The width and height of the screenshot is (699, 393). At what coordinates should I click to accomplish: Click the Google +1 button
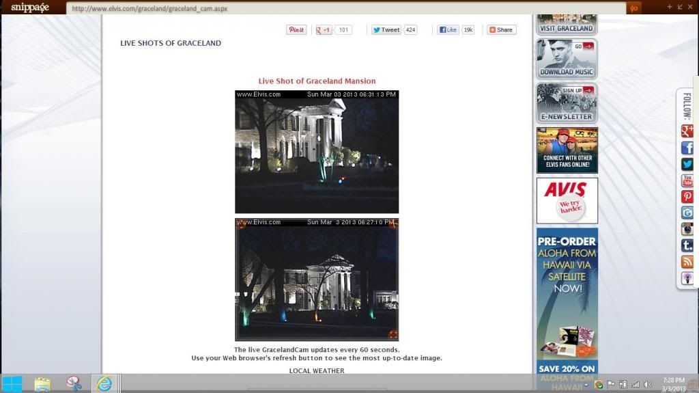(x=324, y=30)
